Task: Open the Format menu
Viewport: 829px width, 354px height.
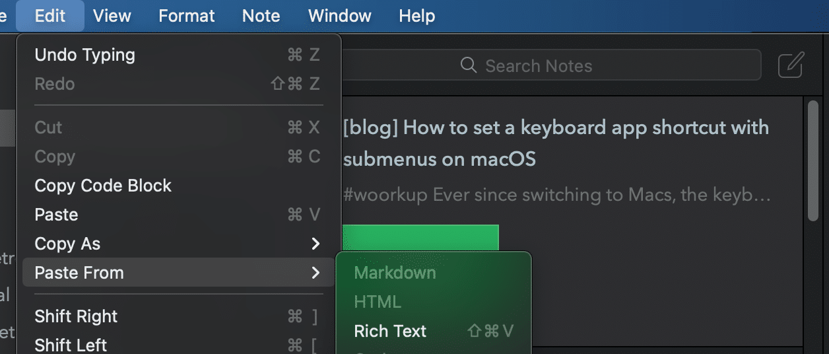Action: click(x=187, y=15)
